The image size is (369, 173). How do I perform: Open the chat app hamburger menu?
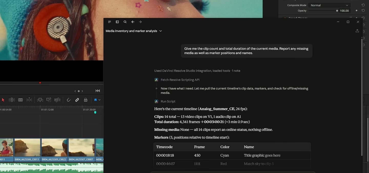[109, 22]
